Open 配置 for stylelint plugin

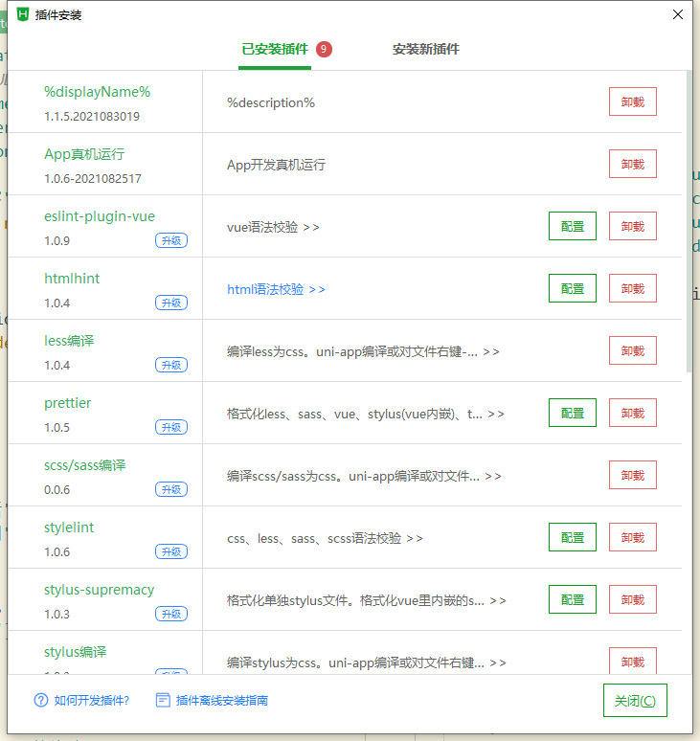point(572,537)
